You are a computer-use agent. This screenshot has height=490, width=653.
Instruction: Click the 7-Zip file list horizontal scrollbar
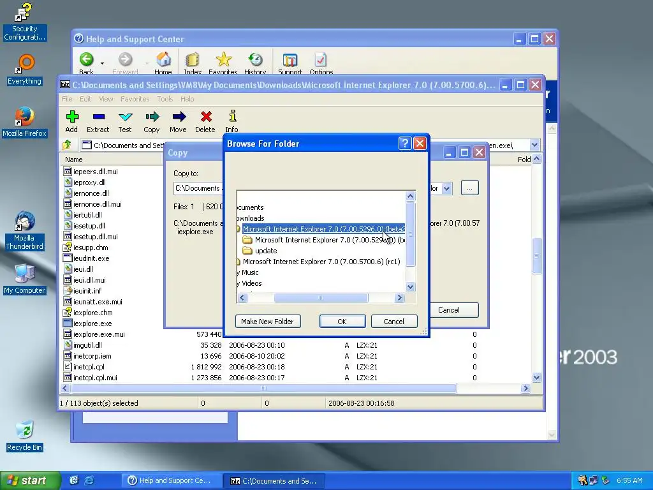264,389
